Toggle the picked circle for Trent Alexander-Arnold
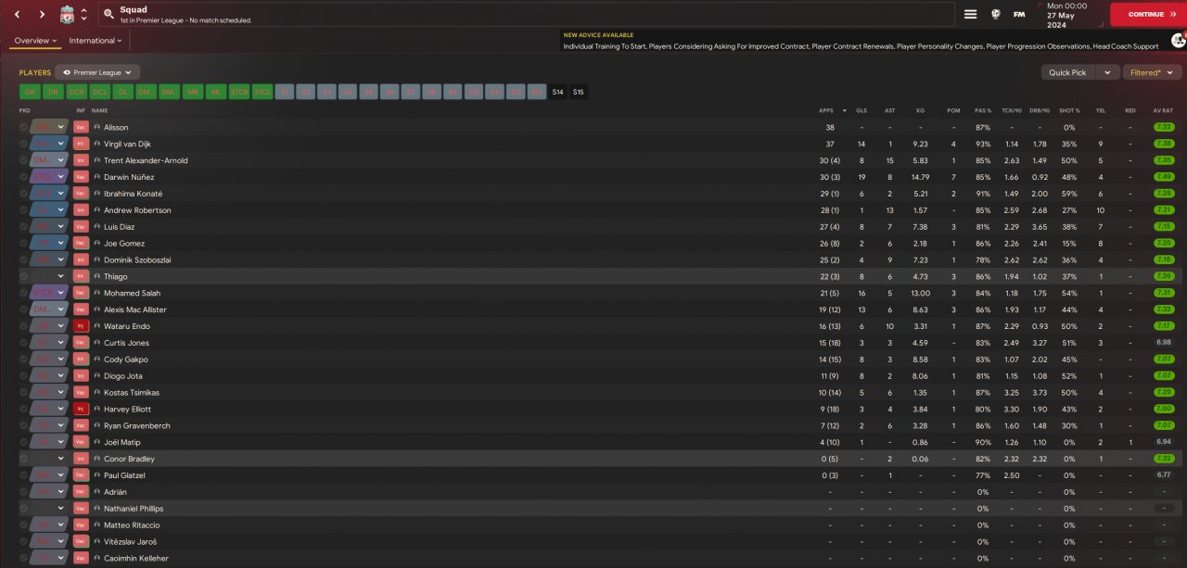Screen dimensions: 1187x568 [23, 160]
